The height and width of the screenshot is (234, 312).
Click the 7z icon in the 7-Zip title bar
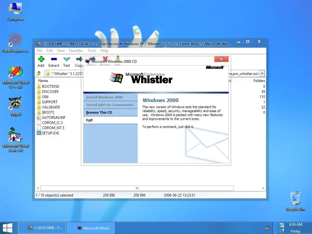pos(39,44)
